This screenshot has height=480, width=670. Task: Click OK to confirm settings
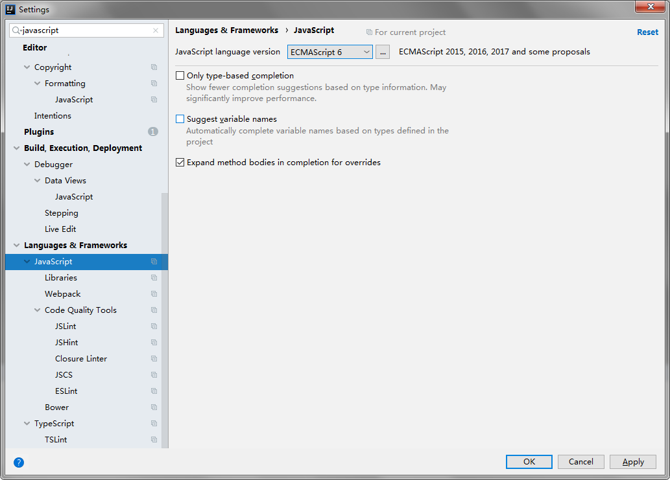(x=529, y=462)
